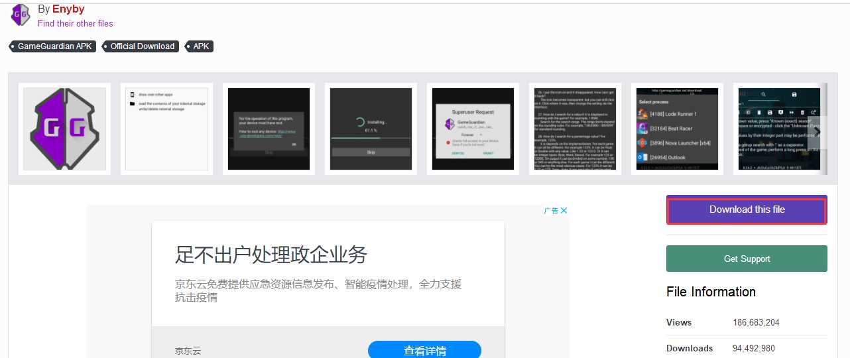Open the Select process screenshot thumbnail

(x=677, y=129)
